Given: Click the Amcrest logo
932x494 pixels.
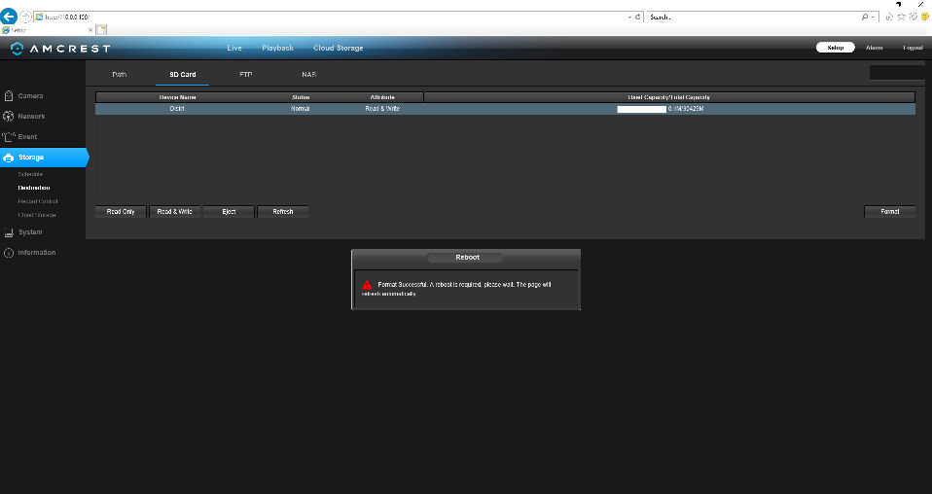Looking at the screenshot, I should (x=60, y=49).
